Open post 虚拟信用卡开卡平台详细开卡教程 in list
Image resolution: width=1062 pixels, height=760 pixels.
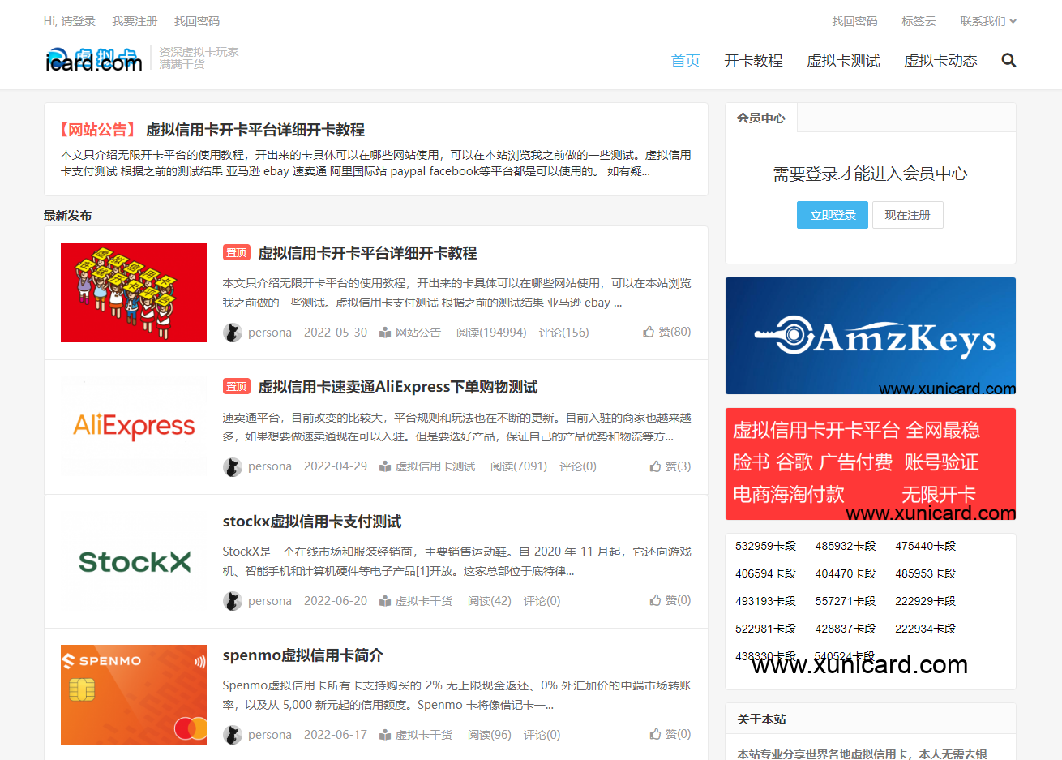(367, 253)
